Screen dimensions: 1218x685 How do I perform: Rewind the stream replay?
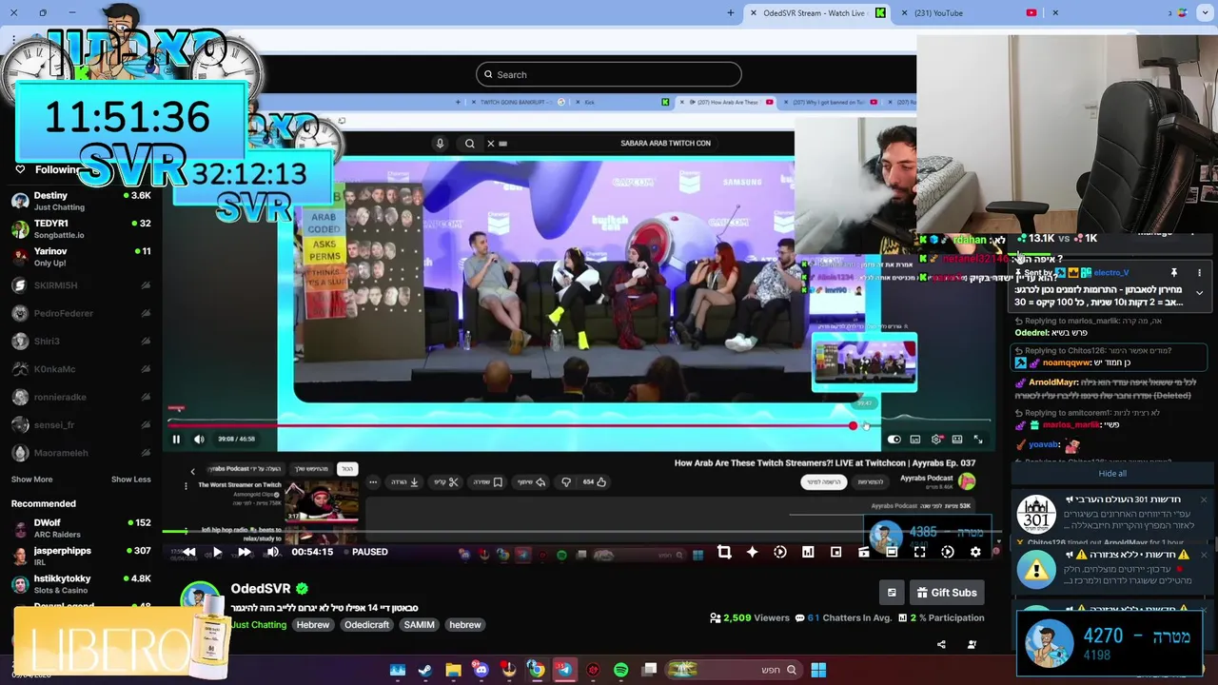click(189, 552)
